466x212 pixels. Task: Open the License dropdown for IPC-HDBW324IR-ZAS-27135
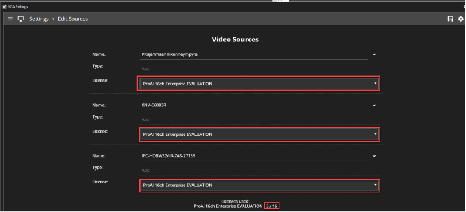[259, 185]
